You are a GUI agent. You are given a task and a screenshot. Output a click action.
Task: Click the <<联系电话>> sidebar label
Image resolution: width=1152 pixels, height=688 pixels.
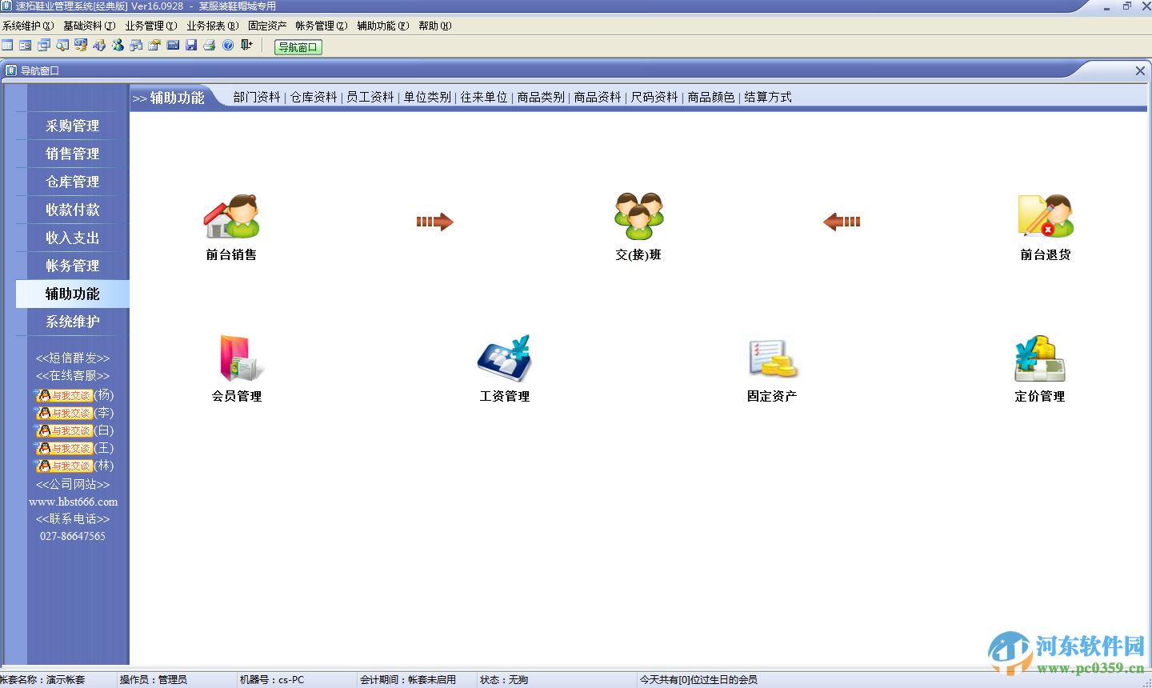(x=73, y=518)
